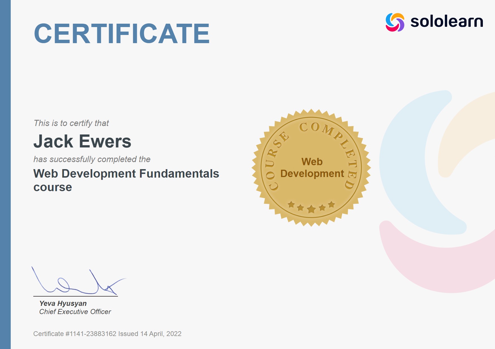Viewport: 495px width, 349px height.
Task: Click the center star on the gold seal
Action: 311,209
